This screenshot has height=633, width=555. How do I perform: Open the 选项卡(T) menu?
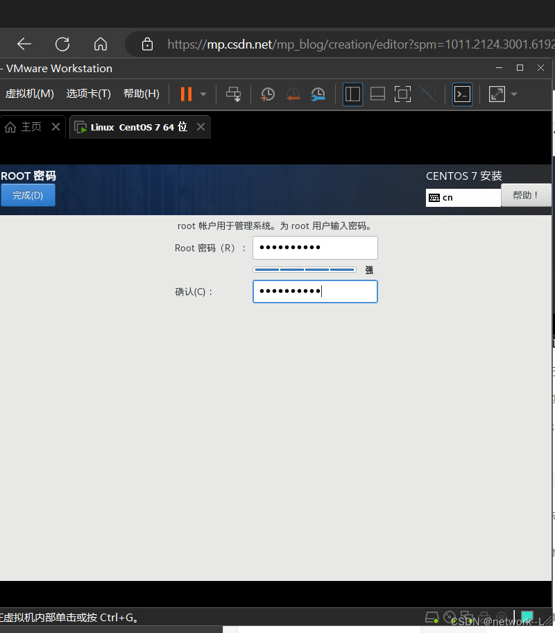[88, 94]
